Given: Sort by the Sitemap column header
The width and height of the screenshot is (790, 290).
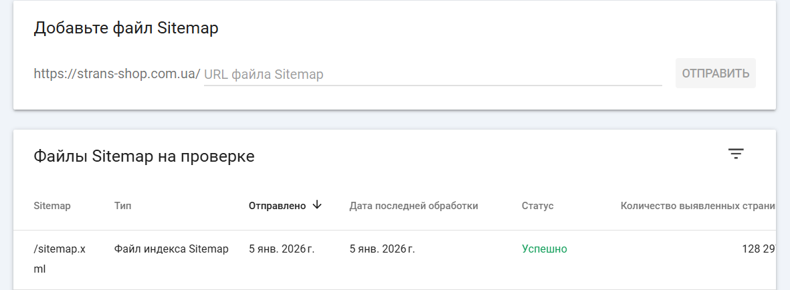Looking at the screenshot, I should (x=52, y=206).
